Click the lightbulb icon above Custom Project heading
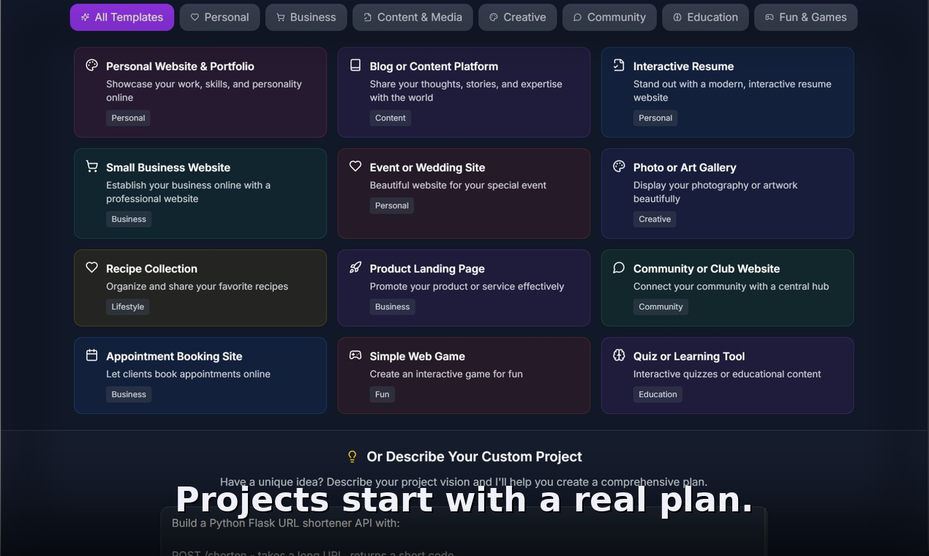This screenshot has width=929, height=556. click(x=352, y=456)
